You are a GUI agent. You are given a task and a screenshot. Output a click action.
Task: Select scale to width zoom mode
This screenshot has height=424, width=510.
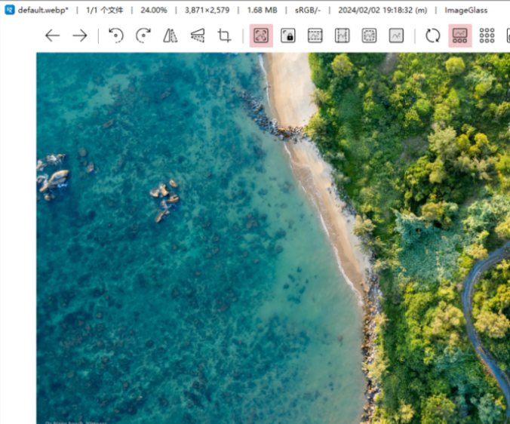point(315,35)
